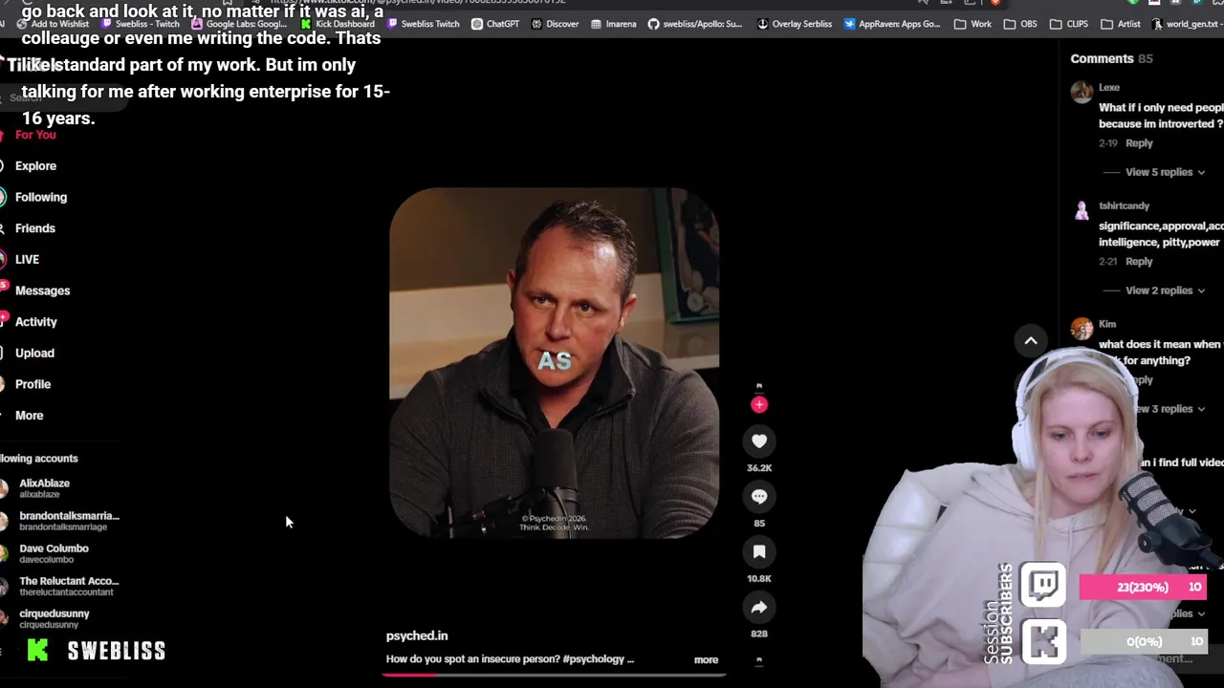Pause the psyched.in video player
This screenshot has width=1224, height=688.
[x=555, y=363]
